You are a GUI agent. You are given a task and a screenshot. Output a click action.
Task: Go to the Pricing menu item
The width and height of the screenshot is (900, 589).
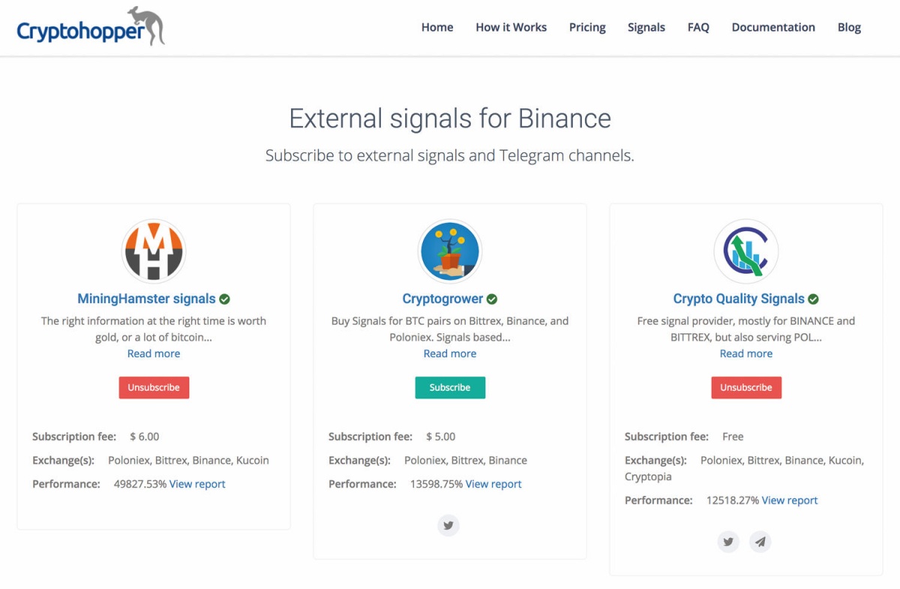coord(587,27)
